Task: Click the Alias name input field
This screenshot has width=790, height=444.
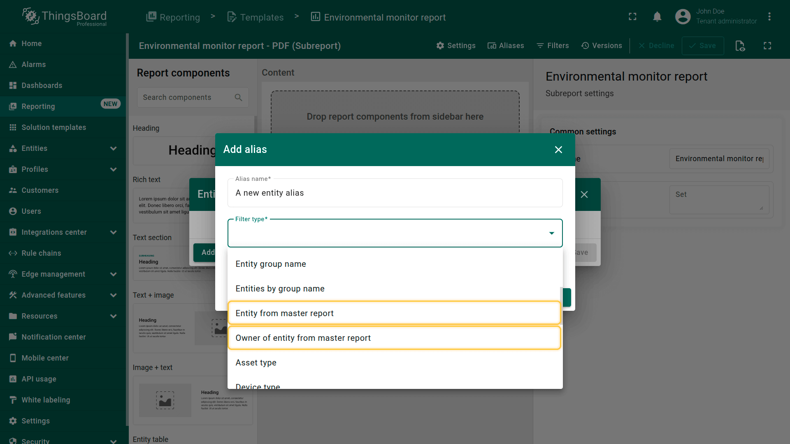Action: point(394,193)
